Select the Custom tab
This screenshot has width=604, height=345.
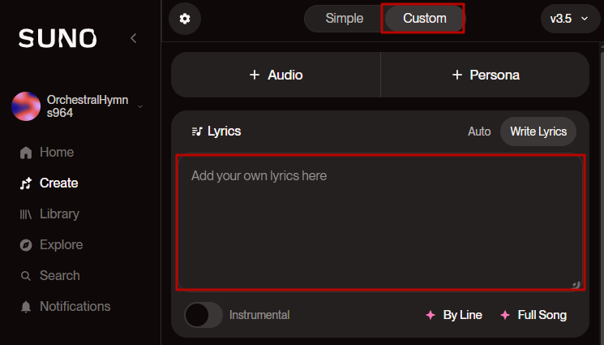[x=425, y=19]
